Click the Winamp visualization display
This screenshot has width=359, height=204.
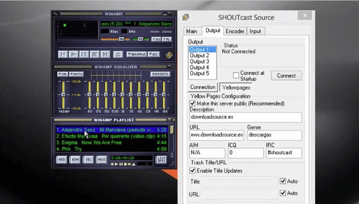coord(77,30)
